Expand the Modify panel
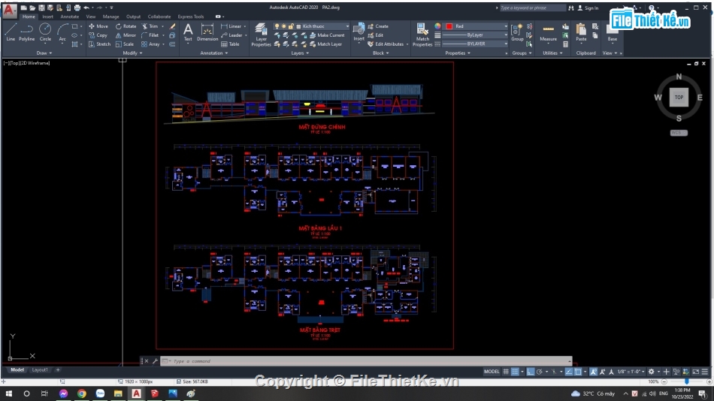The width and height of the screenshot is (714, 401). [x=132, y=53]
